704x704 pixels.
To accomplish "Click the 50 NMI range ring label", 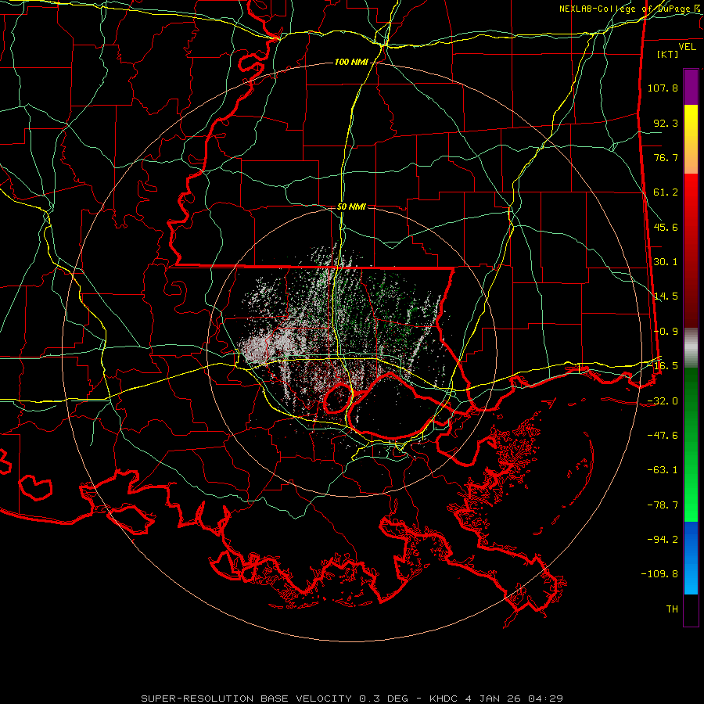I will pos(351,207).
